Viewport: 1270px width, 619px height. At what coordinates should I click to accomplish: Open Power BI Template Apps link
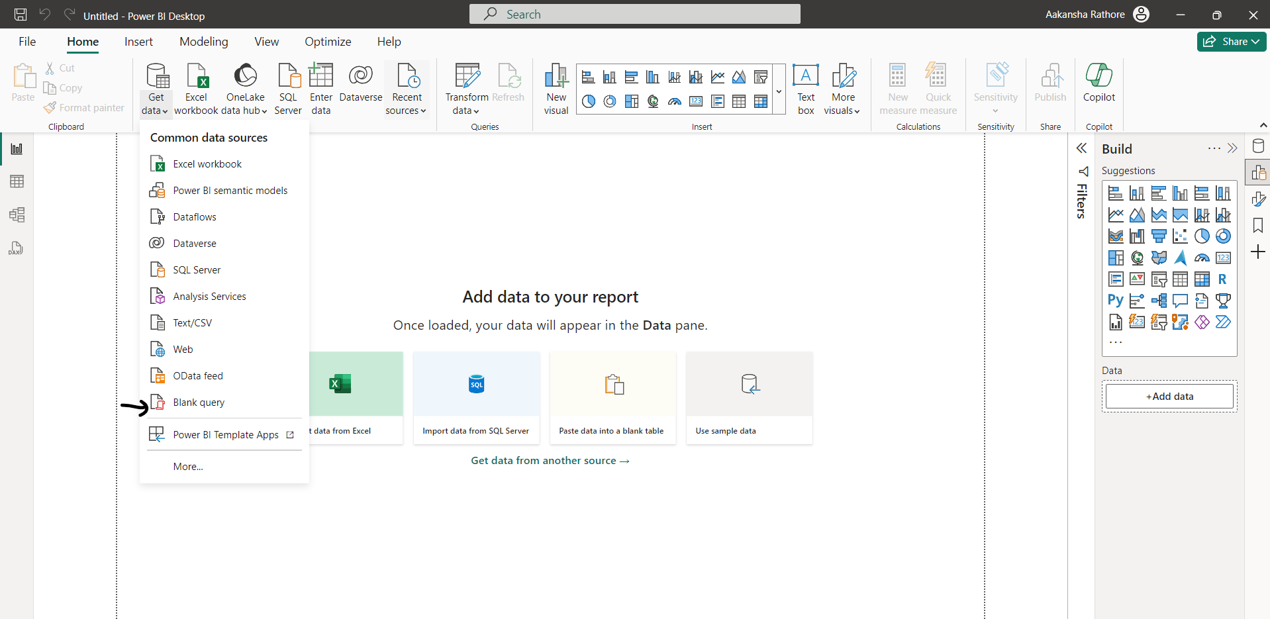click(x=224, y=435)
